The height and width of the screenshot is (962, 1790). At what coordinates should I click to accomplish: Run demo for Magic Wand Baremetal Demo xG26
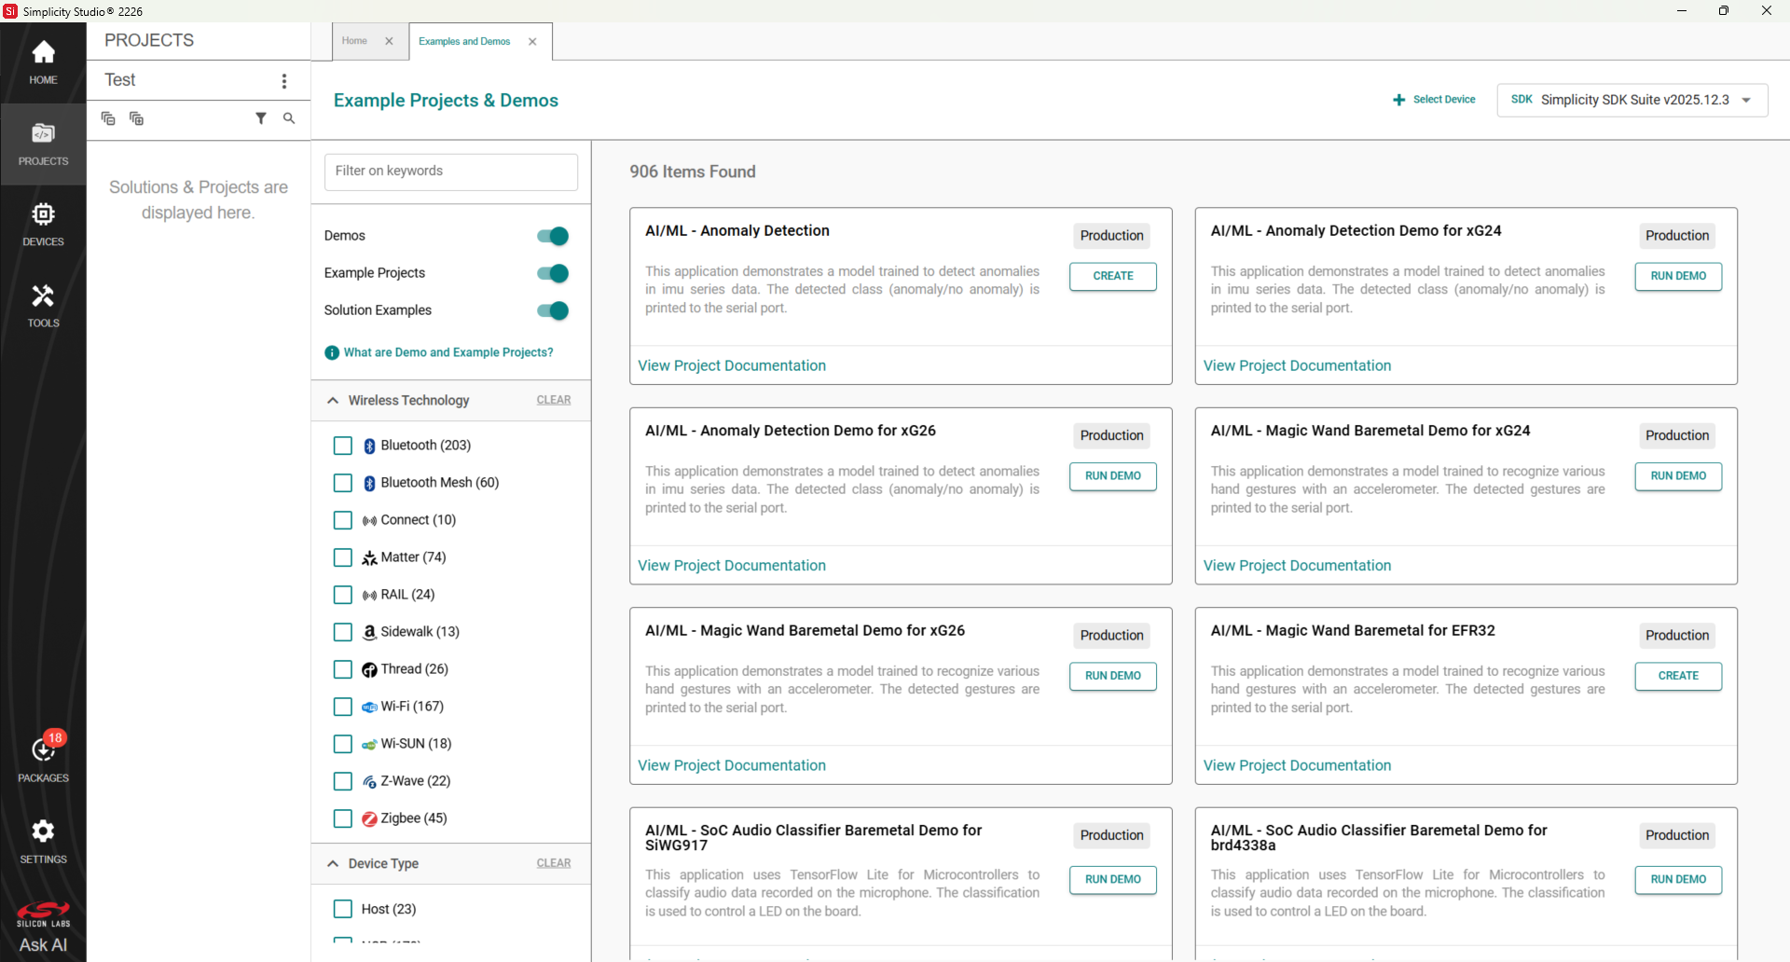[1113, 676]
